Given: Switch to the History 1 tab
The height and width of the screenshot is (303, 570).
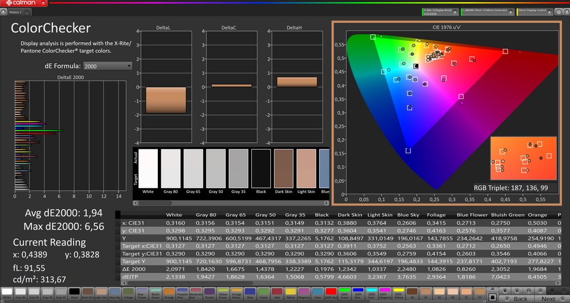Looking at the screenshot, I should point(15,12).
